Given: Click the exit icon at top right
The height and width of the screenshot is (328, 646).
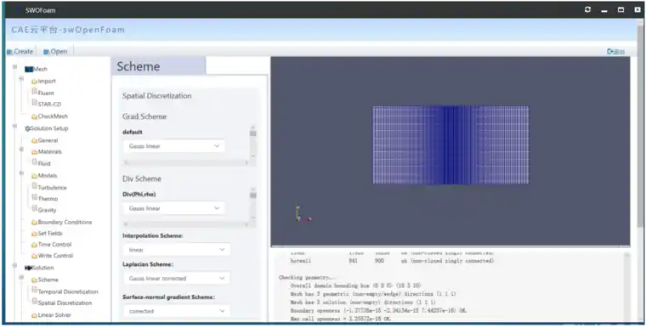Looking at the screenshot, I should (x=615, y=52).
